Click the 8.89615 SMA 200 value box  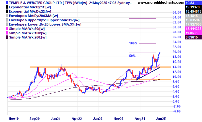(x=193, y=37)
